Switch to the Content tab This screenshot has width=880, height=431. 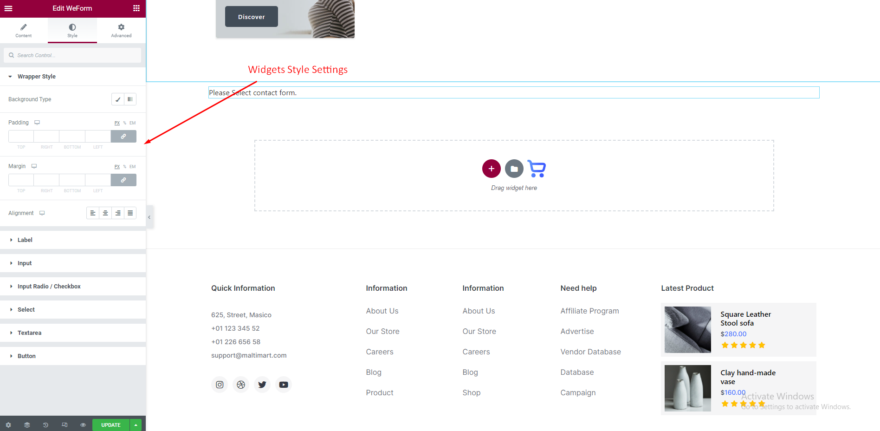coord(24,31)
